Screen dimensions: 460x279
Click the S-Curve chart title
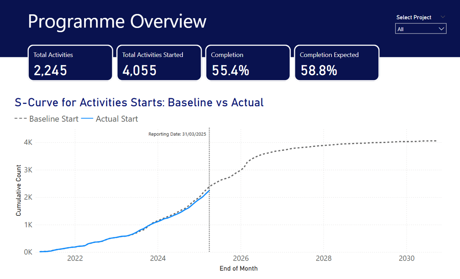pyautogui.click(x=139, y=102)
